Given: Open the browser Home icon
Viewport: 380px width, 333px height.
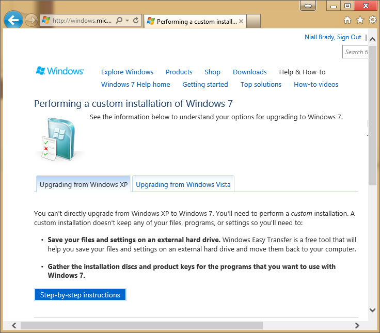Looking at the screenshot, I should pyautogui.click(x=347, y=20).
